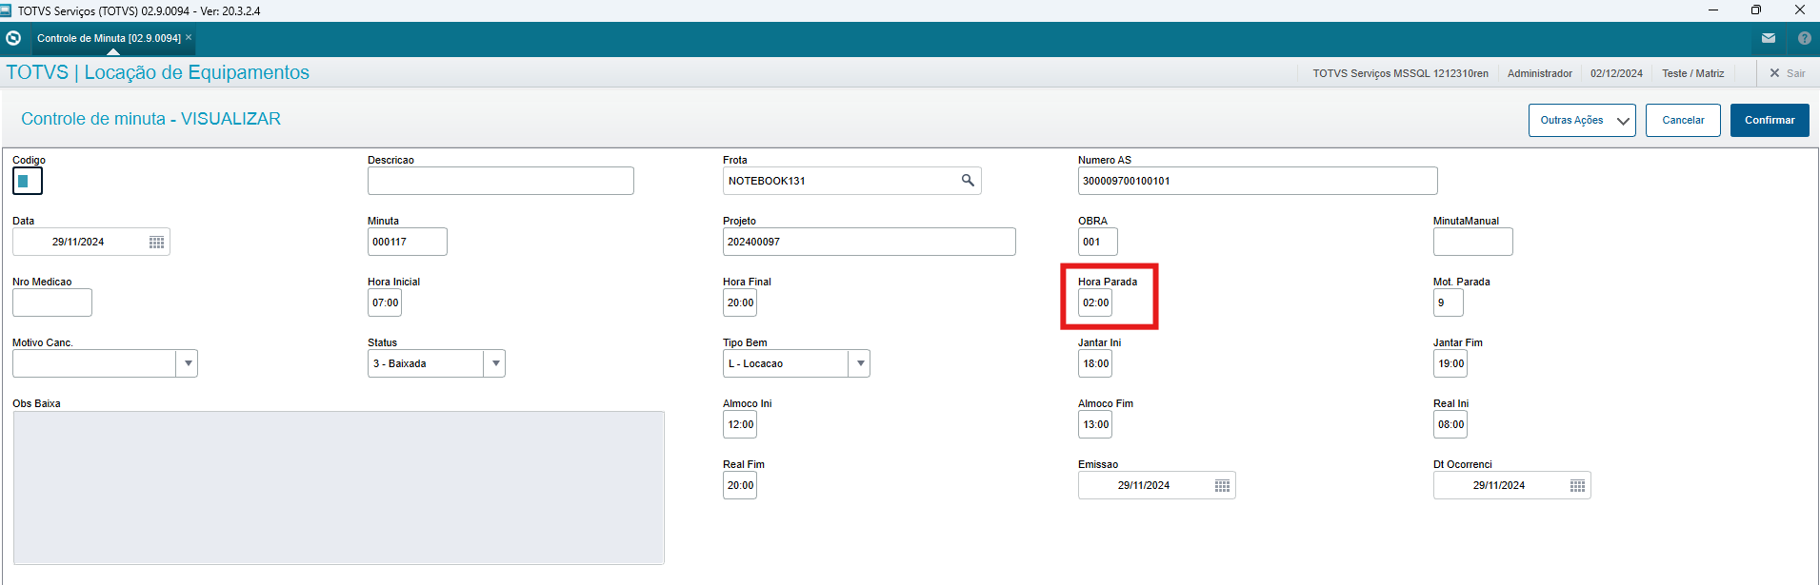Click the Teste / Matriz branch label
Screen dimensions: 1820x585
pos(1692,73)
